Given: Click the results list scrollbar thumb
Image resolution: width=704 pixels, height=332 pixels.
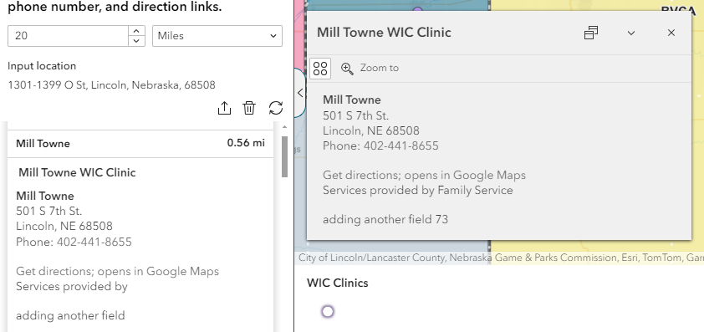Looking at the screenshot, I should coord(284,156).
